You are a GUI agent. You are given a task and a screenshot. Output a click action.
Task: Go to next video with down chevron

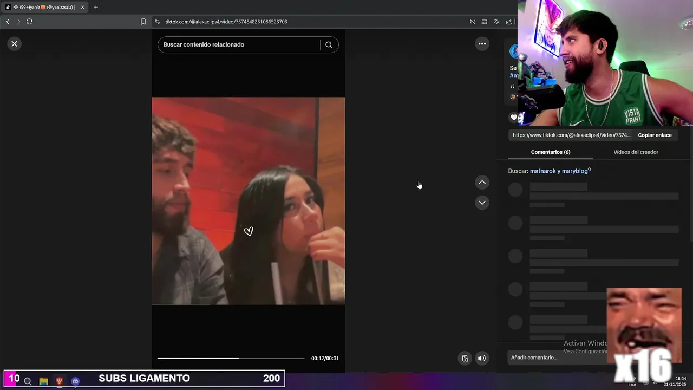coord(482,203)
